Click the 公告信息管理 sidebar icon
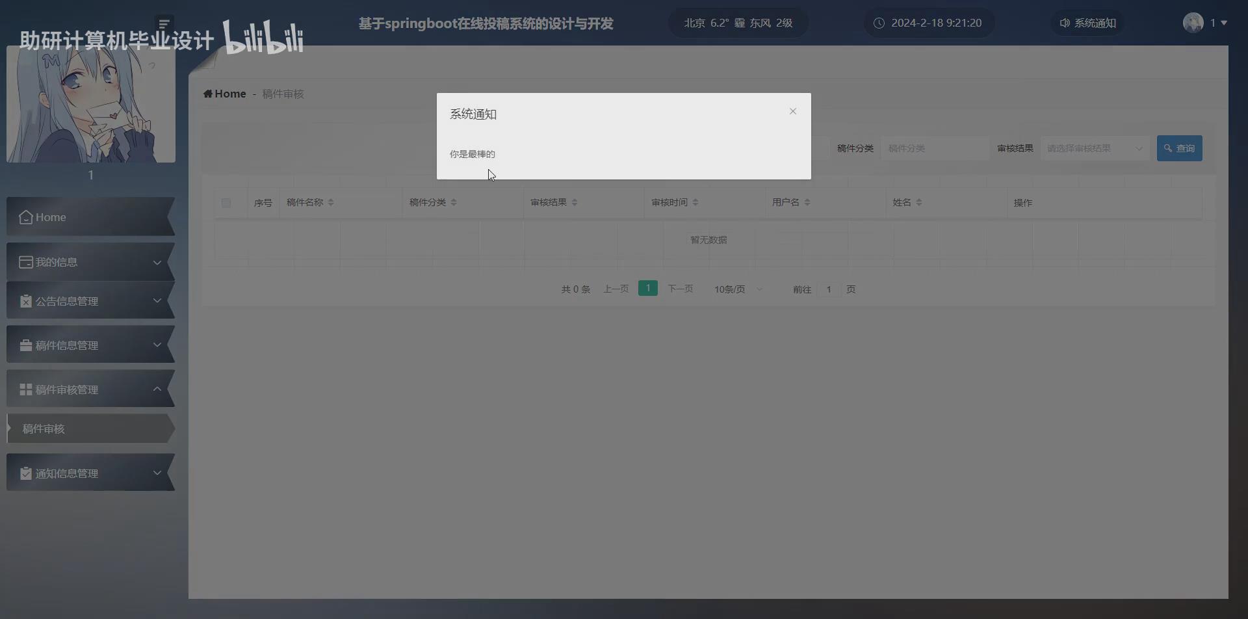 pos(25,300)
